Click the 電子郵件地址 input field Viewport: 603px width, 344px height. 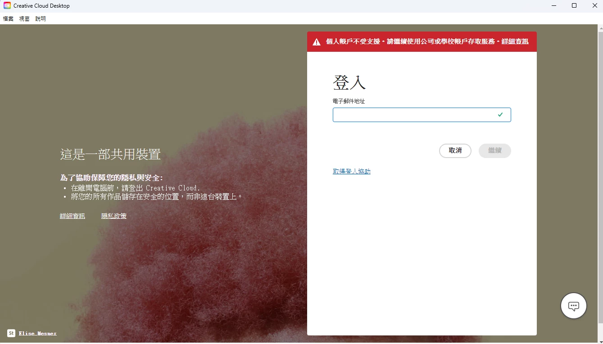tap(422, 115)
